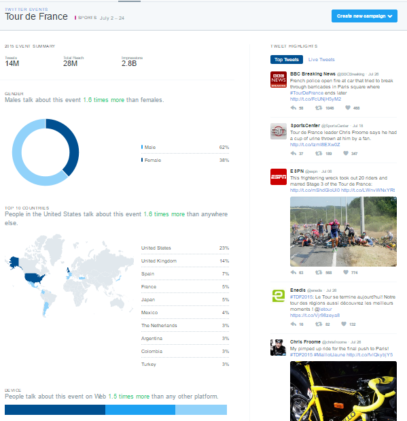Reply to the SportsCenter tweet
This screenshot has width=407, height=421.
point(294,153)
